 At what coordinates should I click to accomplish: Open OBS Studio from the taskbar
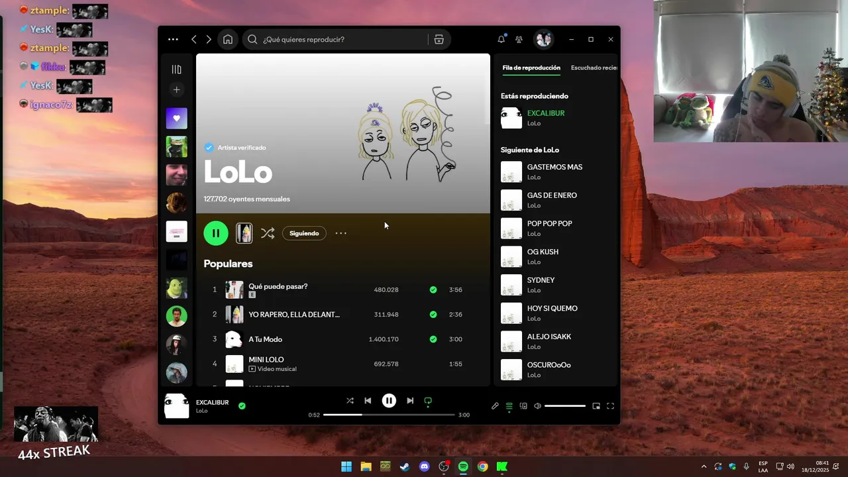pos(444,466)
